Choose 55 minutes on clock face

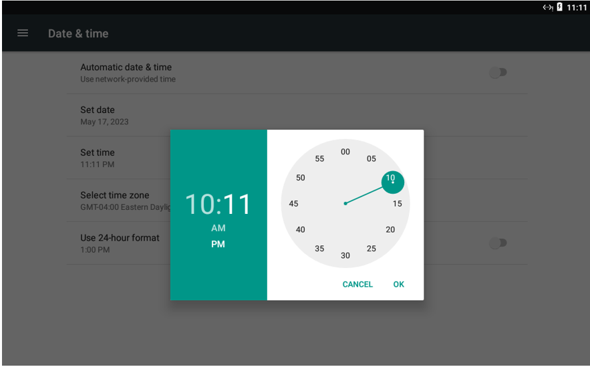point(319,159)
